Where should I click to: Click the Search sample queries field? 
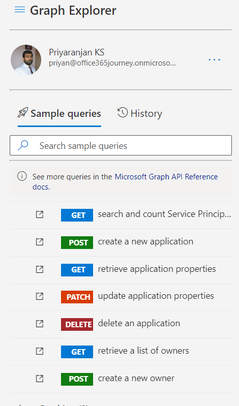(x=121, y=145)
